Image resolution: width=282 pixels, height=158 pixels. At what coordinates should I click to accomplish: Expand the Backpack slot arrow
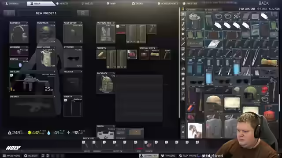click(x=114, y=73)
